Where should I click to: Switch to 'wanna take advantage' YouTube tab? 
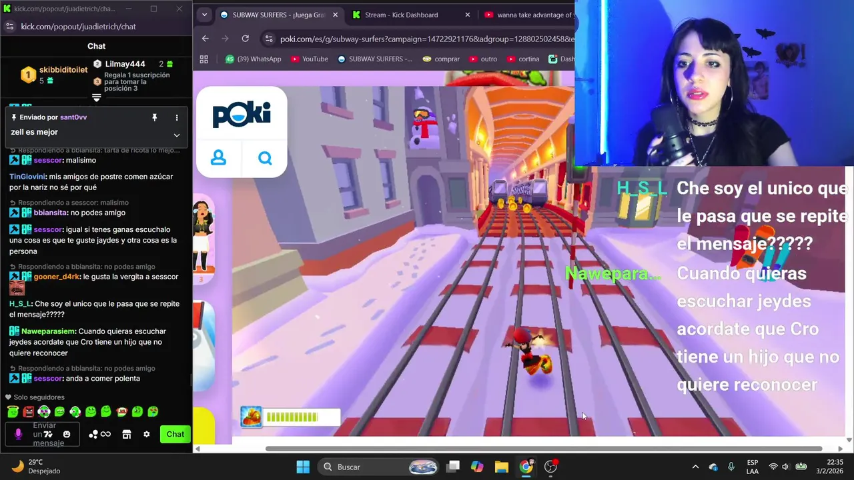tap(528, 15)
